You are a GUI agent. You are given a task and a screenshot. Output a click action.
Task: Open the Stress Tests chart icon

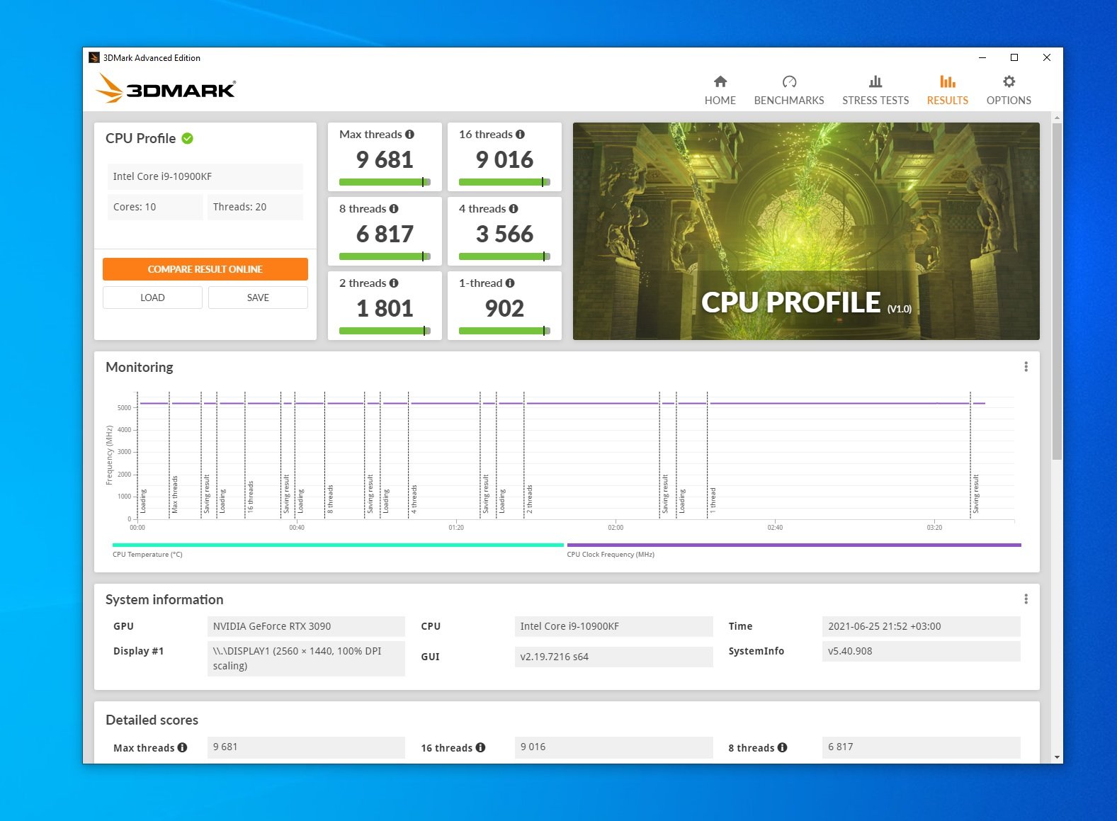[875, 81]
